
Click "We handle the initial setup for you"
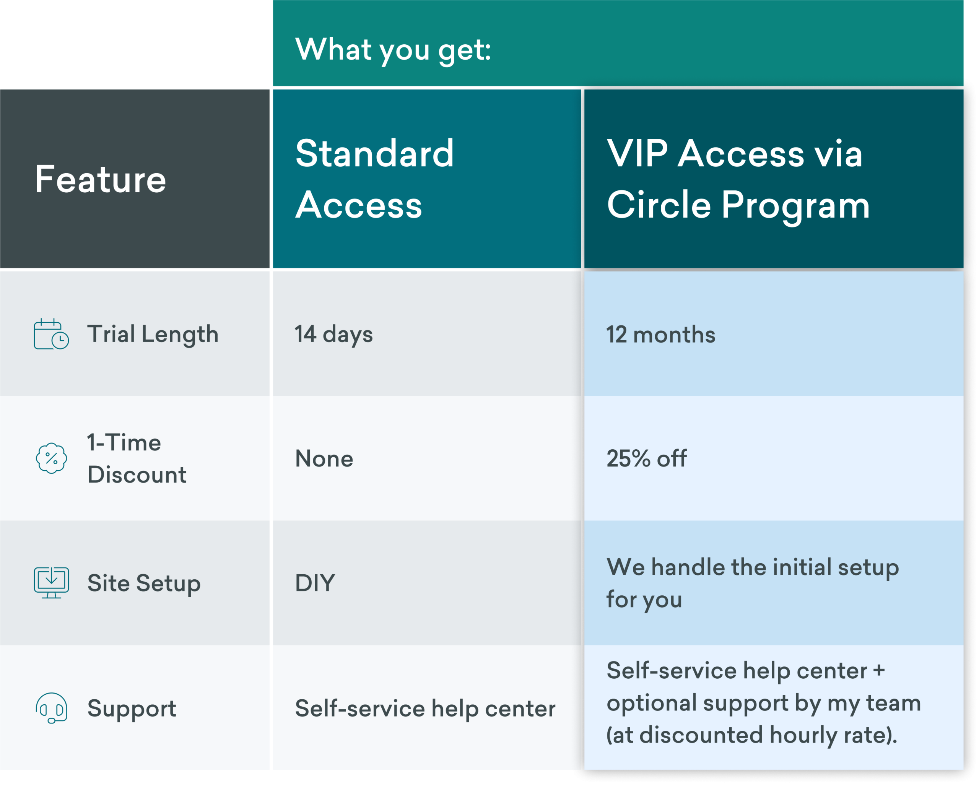(752, 583)
